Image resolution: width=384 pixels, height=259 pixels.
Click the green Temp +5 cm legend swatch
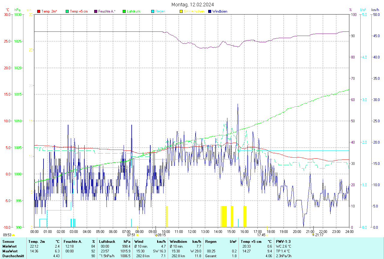[67, 11]
